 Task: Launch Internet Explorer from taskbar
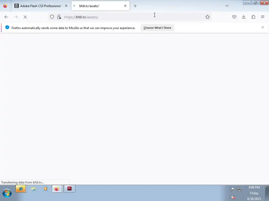click(21, 189)
